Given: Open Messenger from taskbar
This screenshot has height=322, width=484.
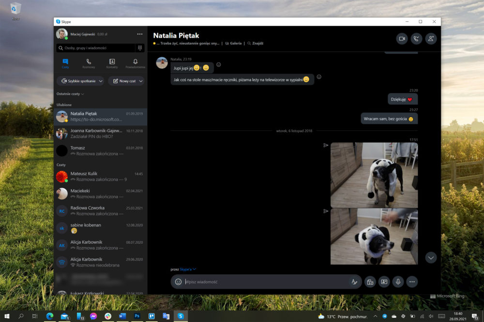Looking at the screenshot, I should [93, 316].
